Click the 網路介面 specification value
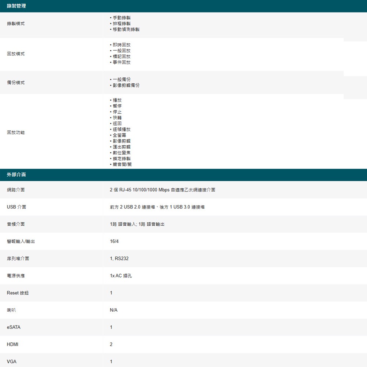367x367 pixels. [163, 190]
